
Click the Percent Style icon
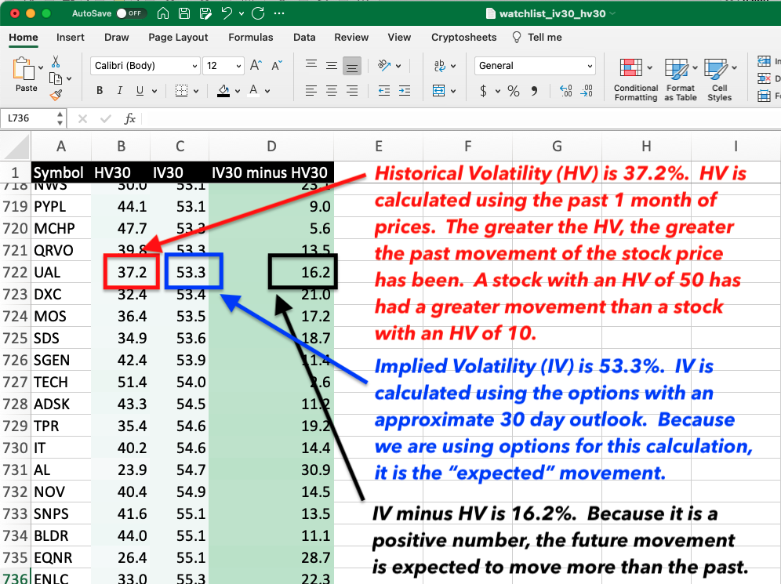pos(514,91)
